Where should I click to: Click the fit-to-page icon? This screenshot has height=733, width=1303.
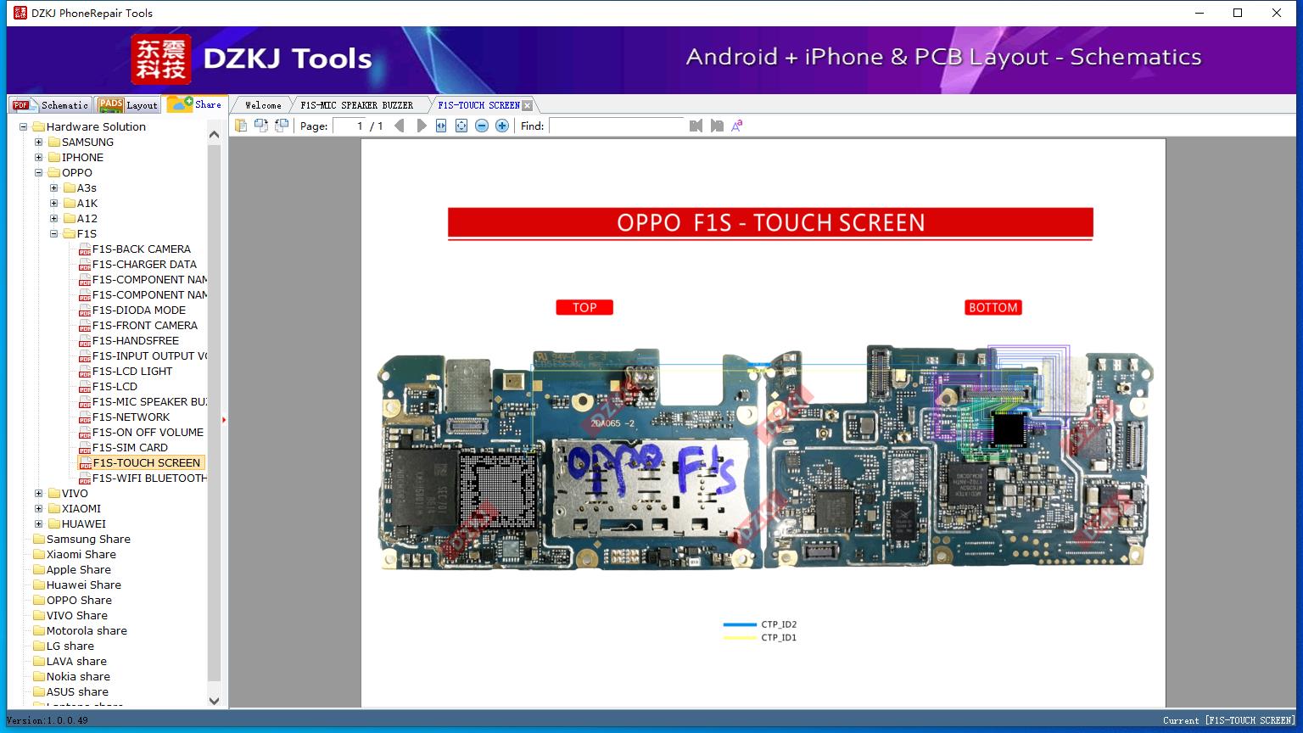(461, 126)
